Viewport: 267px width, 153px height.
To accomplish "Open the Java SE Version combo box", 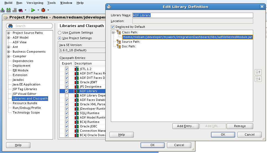I will tap(82, 50).
